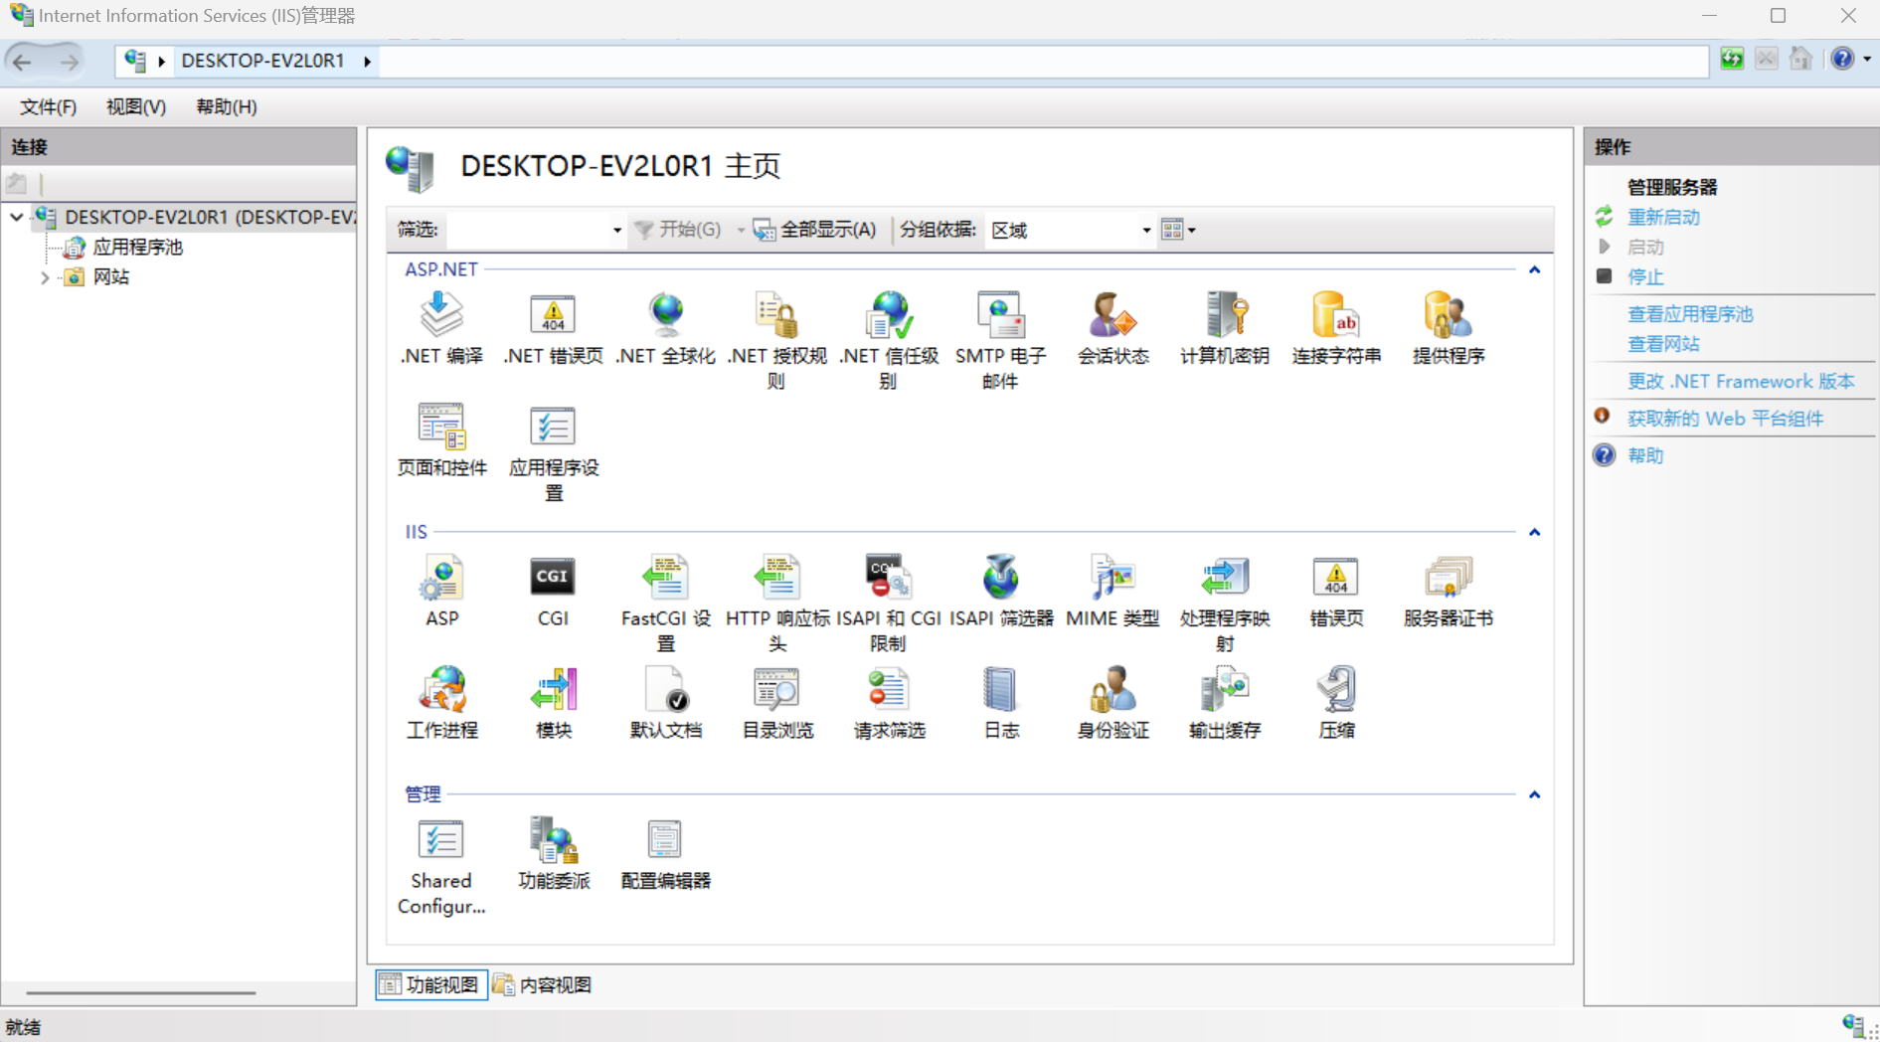The height and width of the screenshot is (1042, 1880).
Task: Open the ISAPI 和 CGI 限制 feature
Action: (x=889, y=604)
